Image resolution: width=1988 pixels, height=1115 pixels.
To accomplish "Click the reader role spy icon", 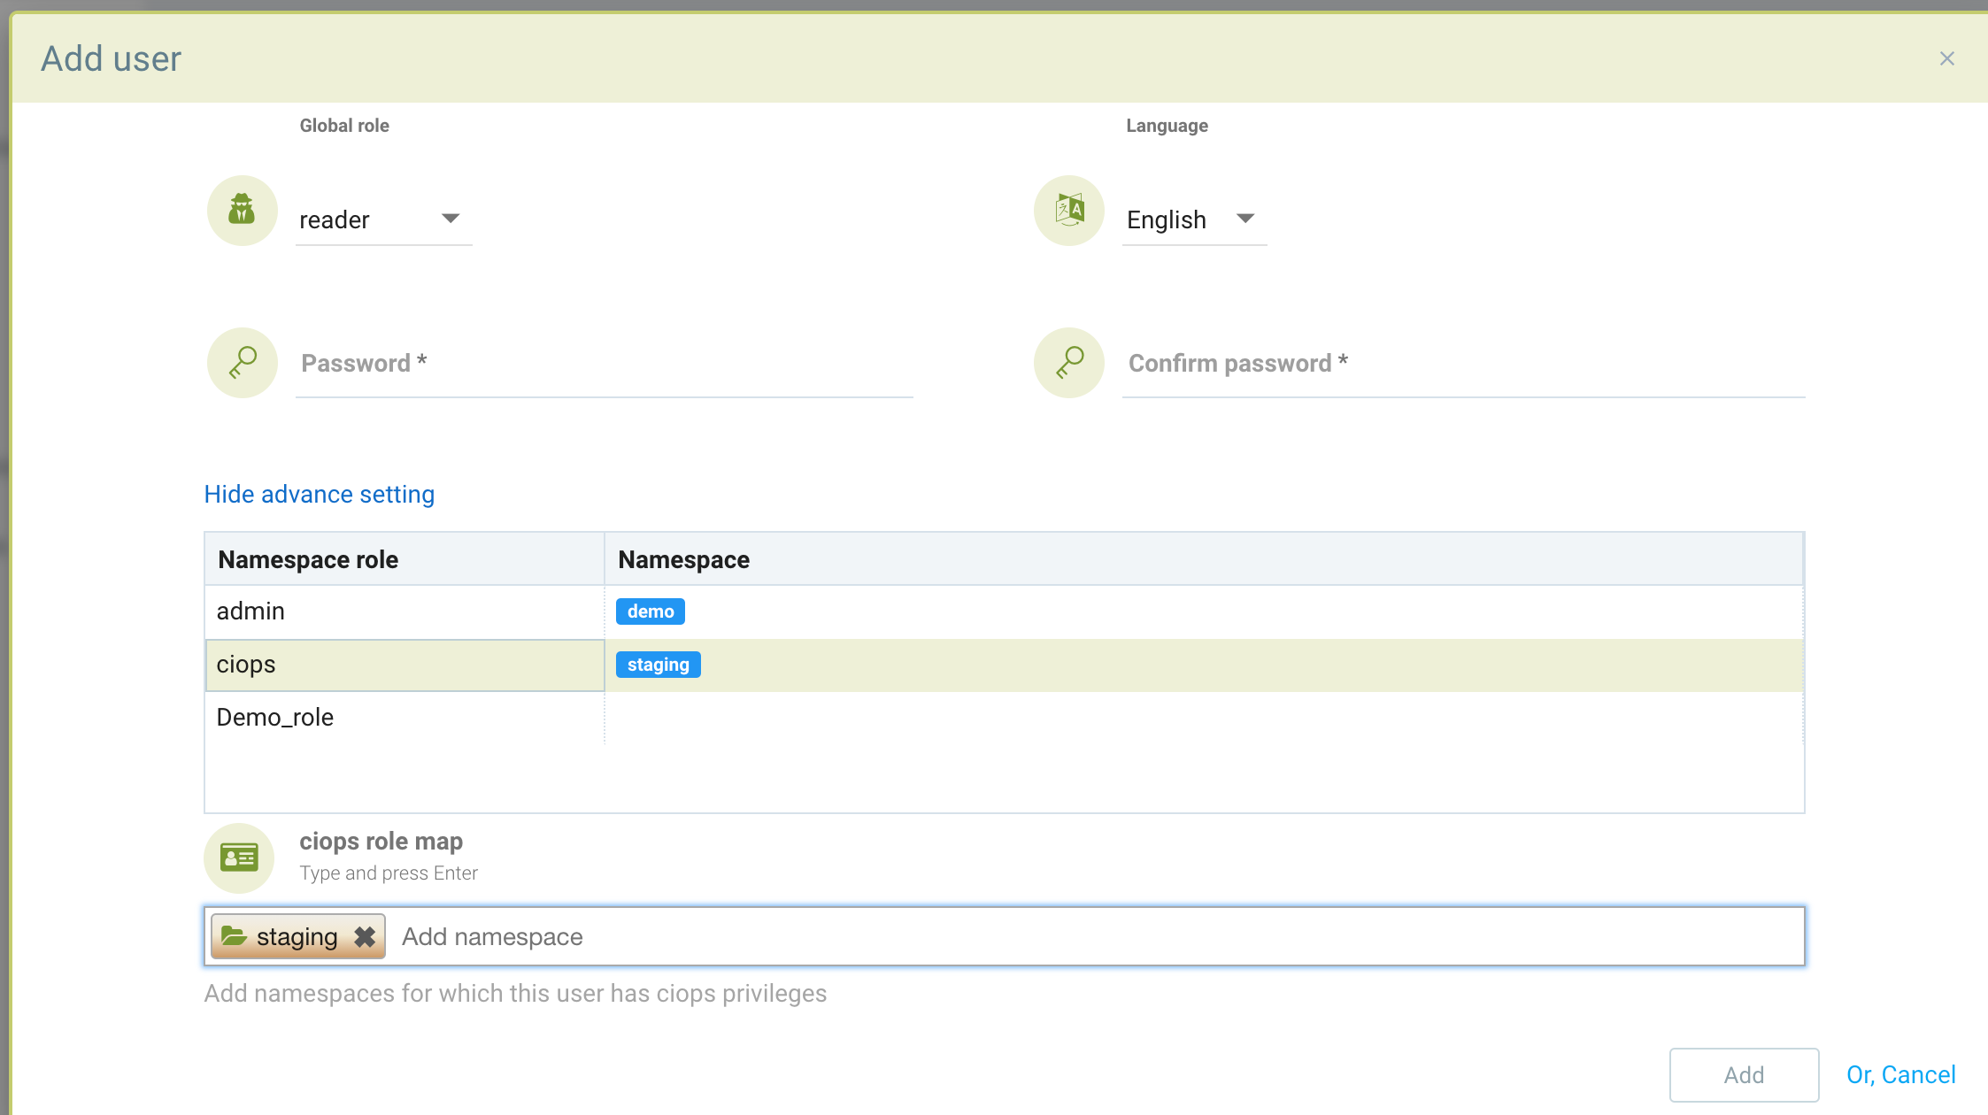I will click(x=242, y=211).
